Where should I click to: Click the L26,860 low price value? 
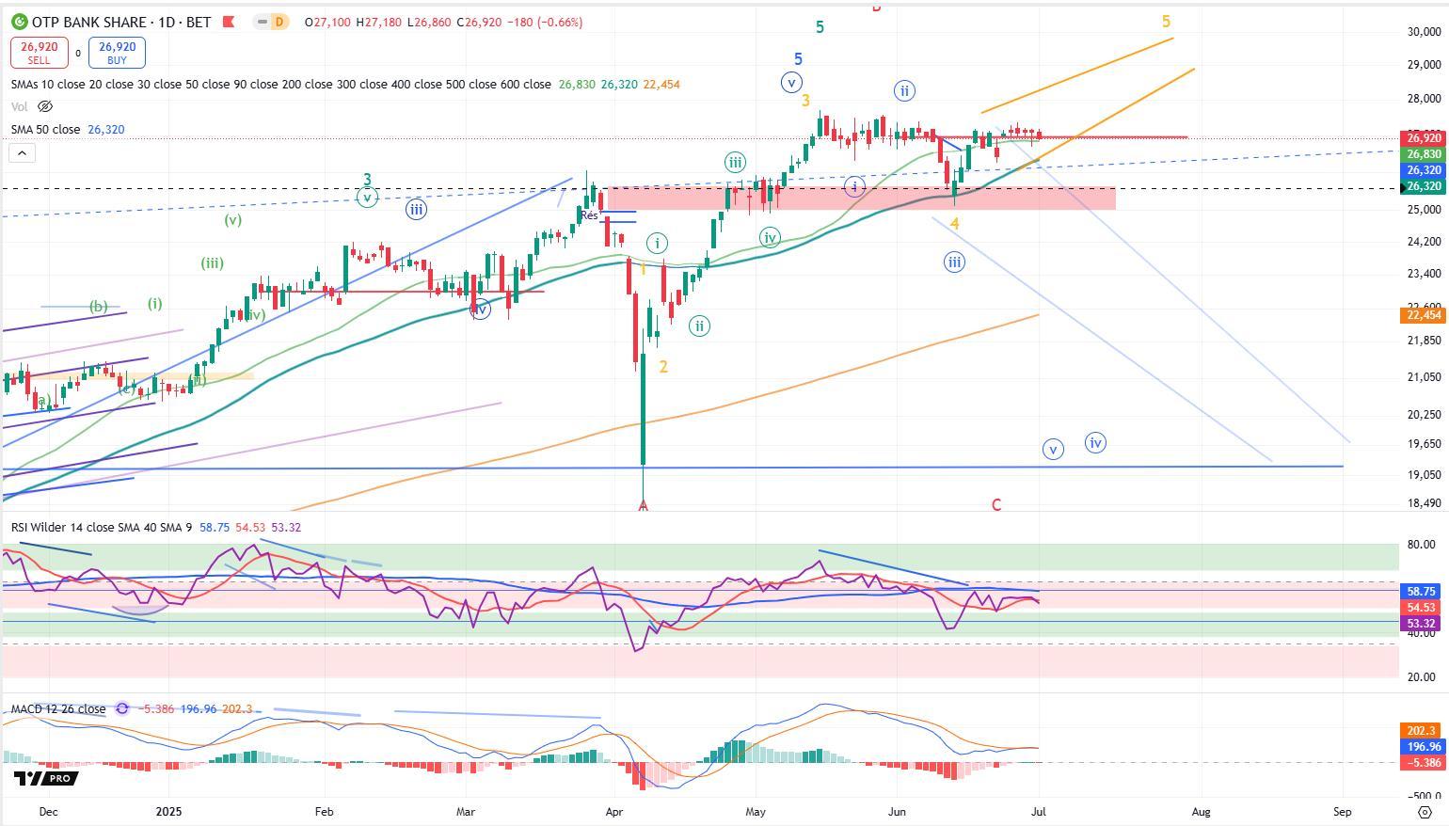428,22
